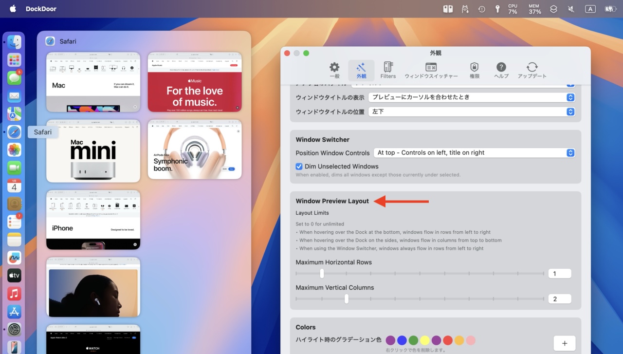
Task: Open the Apple menu
Action: click(x=13, y=9)
